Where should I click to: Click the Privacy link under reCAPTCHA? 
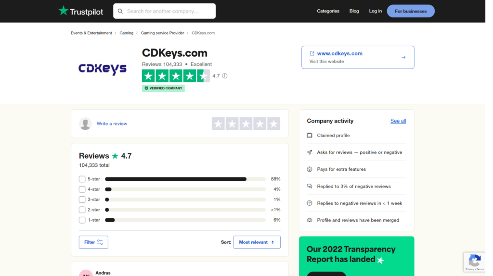pos(470,269)
